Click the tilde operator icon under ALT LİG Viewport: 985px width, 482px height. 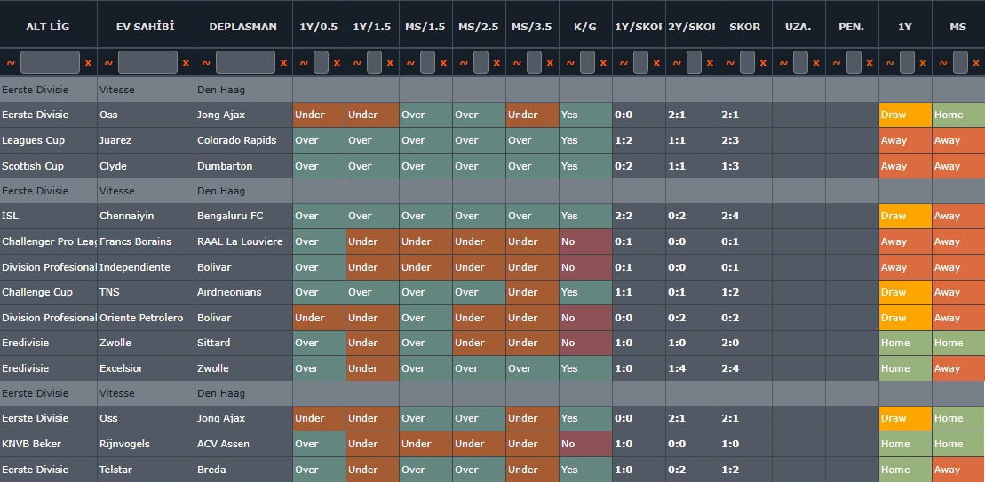10,63
